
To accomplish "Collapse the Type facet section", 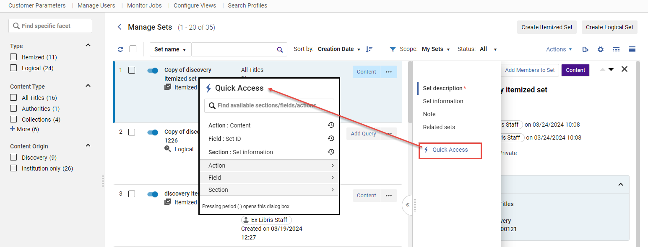I will 88,45.
